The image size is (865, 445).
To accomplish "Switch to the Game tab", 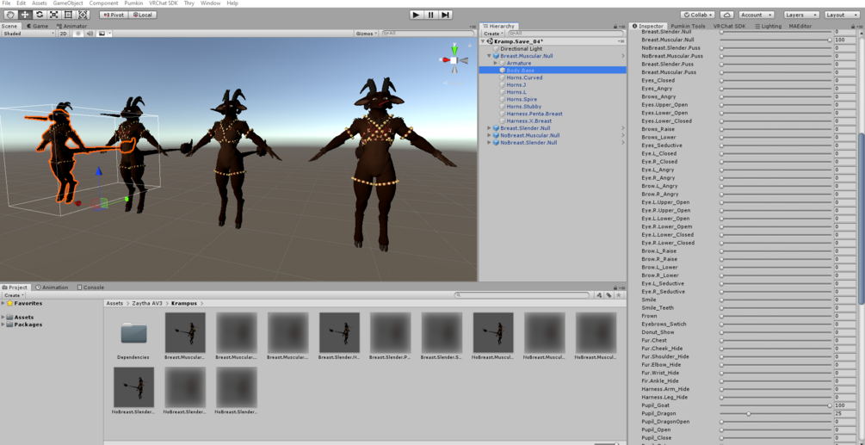I will (x=38, y=26).
